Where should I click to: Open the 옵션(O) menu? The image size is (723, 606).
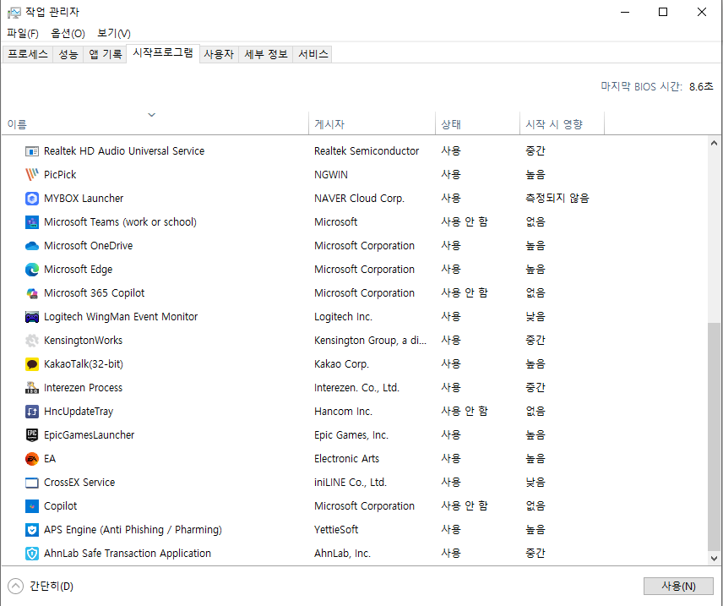(x=68, y=33)
